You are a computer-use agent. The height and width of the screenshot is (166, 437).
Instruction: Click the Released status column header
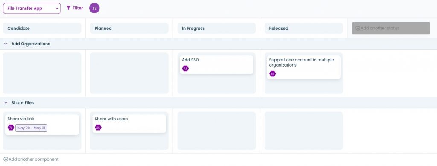pyautogui.click(x=303, y=29)
